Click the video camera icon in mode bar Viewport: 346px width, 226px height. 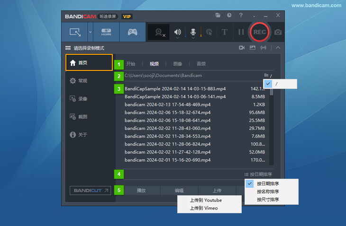242,48
